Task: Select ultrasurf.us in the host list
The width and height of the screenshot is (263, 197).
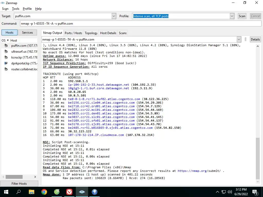Action: tap(20, 51)
